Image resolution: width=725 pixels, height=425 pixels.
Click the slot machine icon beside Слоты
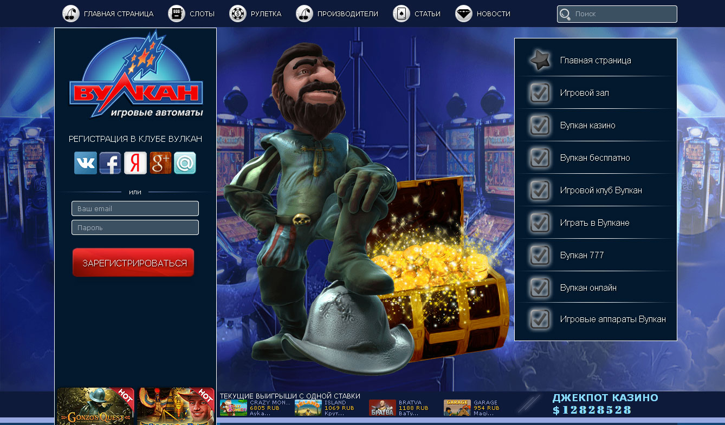(177, 14)
